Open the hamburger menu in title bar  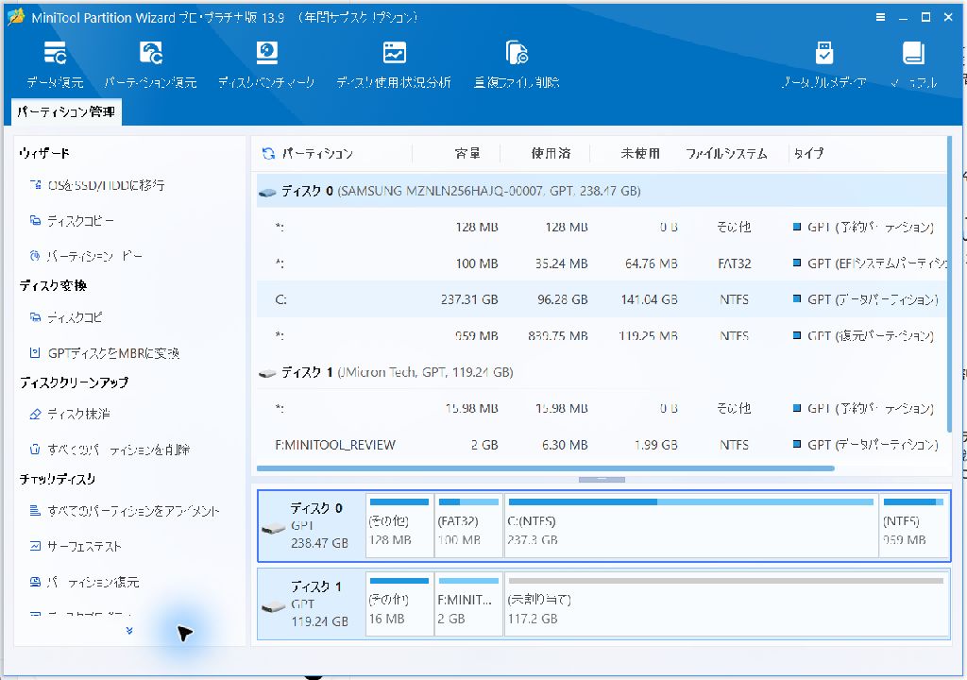pyautogui.click(x=881, y=17)
